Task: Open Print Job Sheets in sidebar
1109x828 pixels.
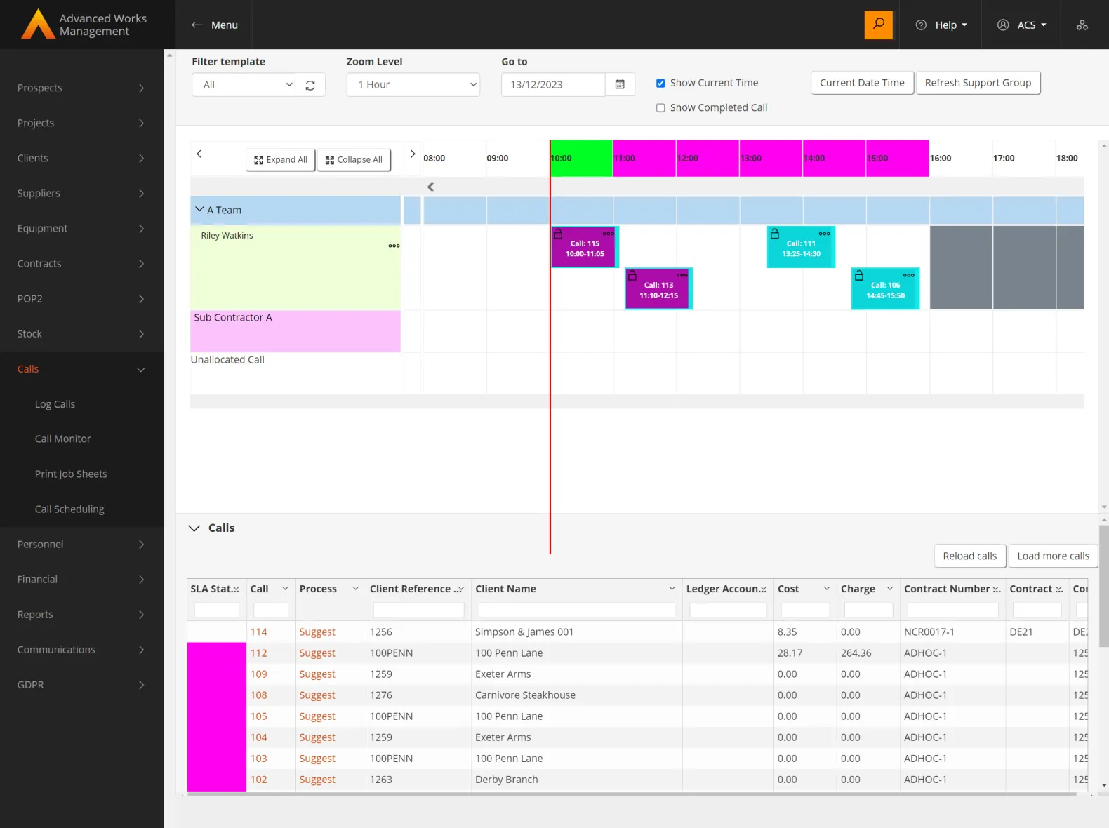Action: [x=71, y=474]
